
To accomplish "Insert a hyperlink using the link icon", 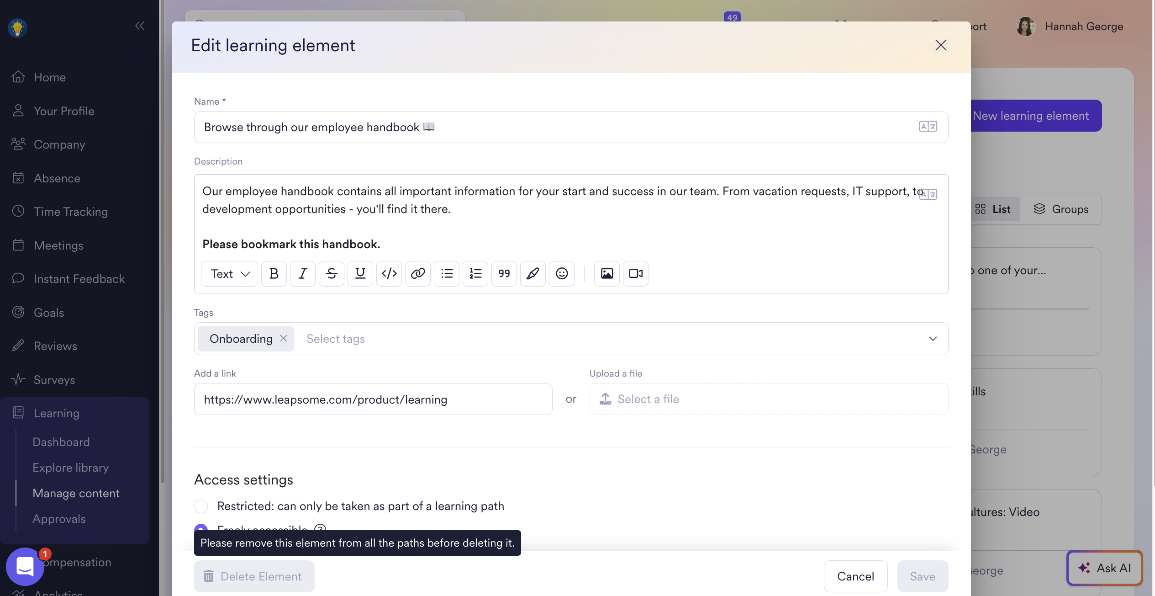I will (418, 274).
